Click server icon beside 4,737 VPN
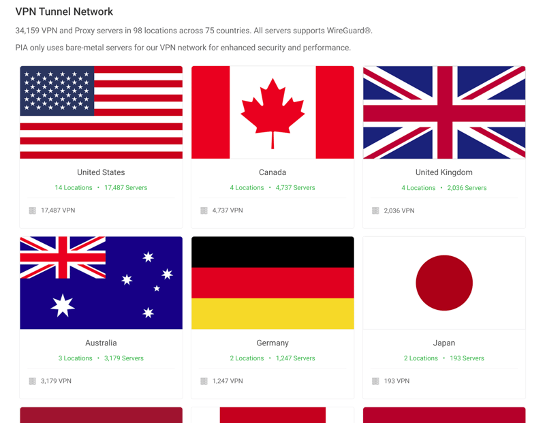Screen dimensions: 545x423 (204, 210)
